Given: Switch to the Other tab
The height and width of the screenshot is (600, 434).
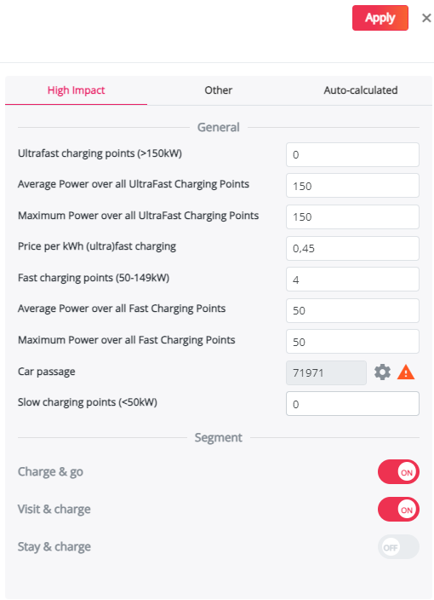Looking at the screenshot, I should pos(218,90).
